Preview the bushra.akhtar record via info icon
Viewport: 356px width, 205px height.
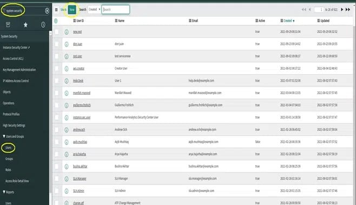pos(67,167)
